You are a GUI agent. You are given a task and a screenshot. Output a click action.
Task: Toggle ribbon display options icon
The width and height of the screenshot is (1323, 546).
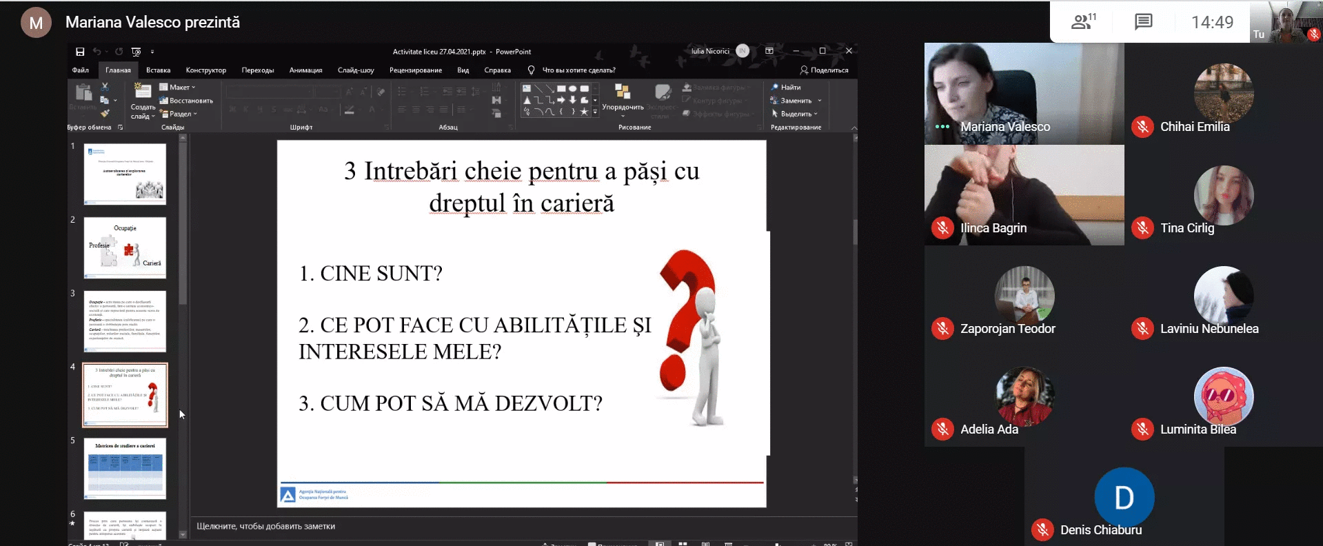click(769, 51)
